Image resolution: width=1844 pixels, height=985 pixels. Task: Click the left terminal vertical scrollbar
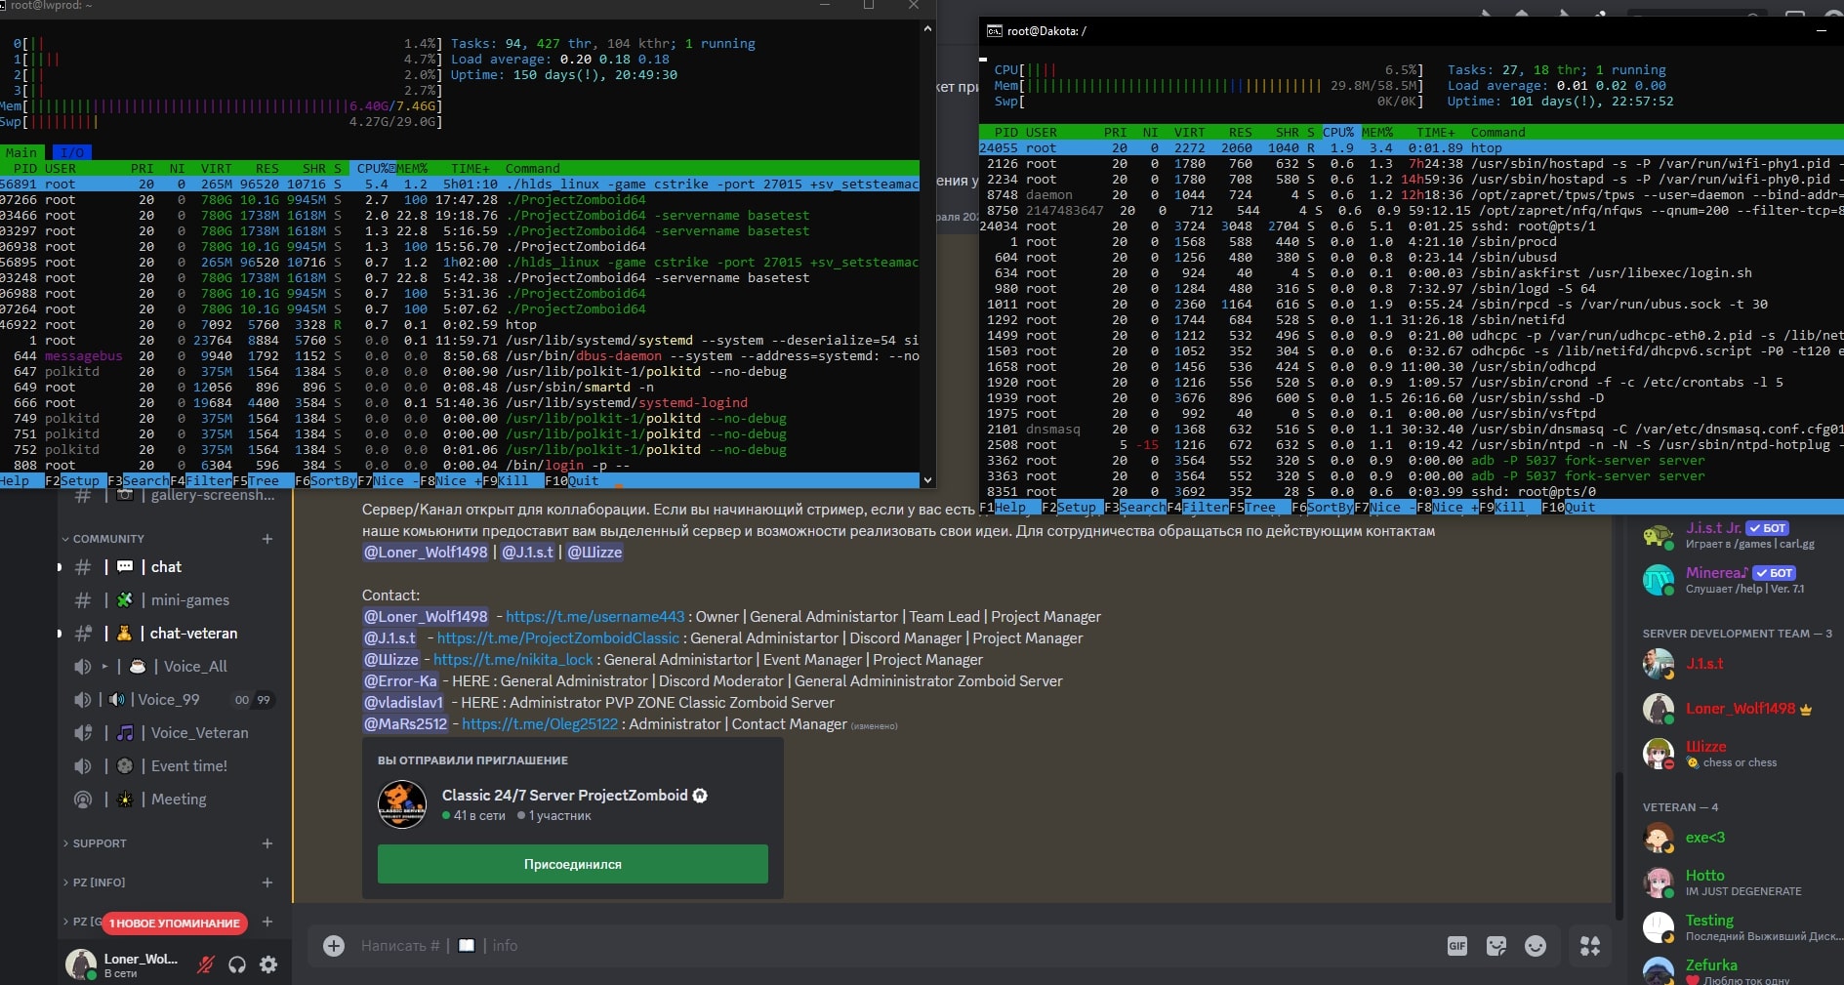click(x=927, y=254)
